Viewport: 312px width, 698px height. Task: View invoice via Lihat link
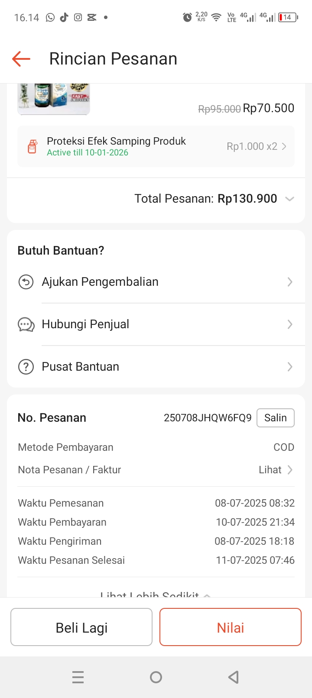click(x=275, y=470)
